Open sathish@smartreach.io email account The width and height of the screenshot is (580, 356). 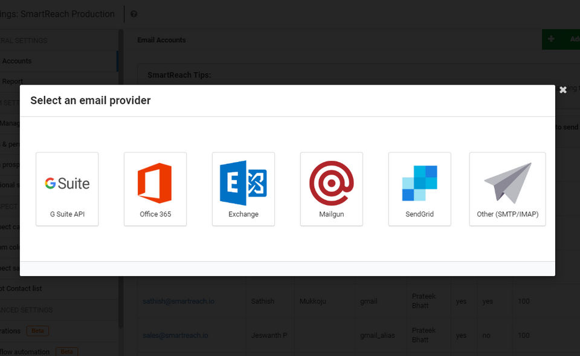[x=176, y=301]
